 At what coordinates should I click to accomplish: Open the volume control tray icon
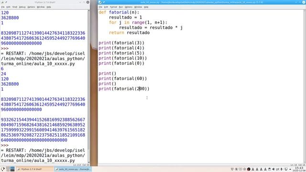(273, 169)
